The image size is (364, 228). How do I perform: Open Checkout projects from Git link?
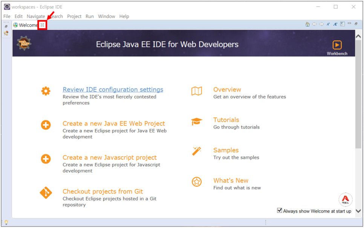pos(103,191)
